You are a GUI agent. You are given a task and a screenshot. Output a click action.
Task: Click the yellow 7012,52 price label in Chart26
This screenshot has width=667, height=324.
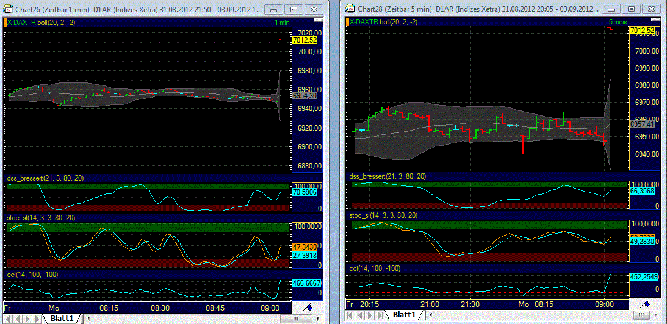coord(305,40)
